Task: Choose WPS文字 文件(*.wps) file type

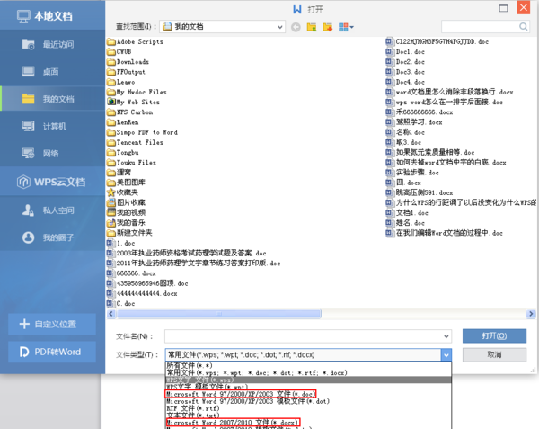Action: coord(308,380)
